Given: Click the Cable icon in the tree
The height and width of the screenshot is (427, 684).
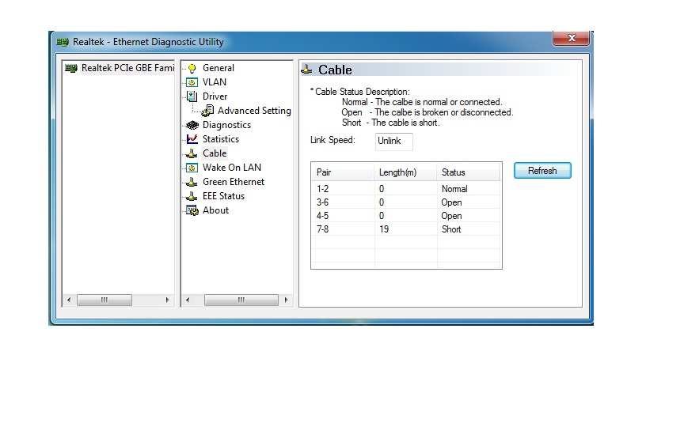Looking at the screenshot, I should click(x=192, y=153).
